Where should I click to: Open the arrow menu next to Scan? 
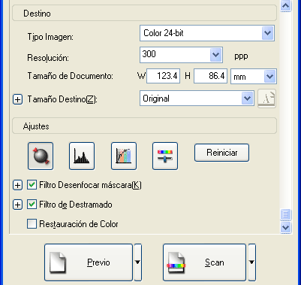click(x=251, y=262)
